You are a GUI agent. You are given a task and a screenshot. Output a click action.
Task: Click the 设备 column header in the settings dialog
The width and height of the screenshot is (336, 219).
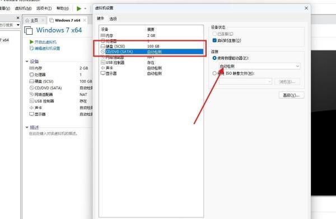click(x=105, y=29)
